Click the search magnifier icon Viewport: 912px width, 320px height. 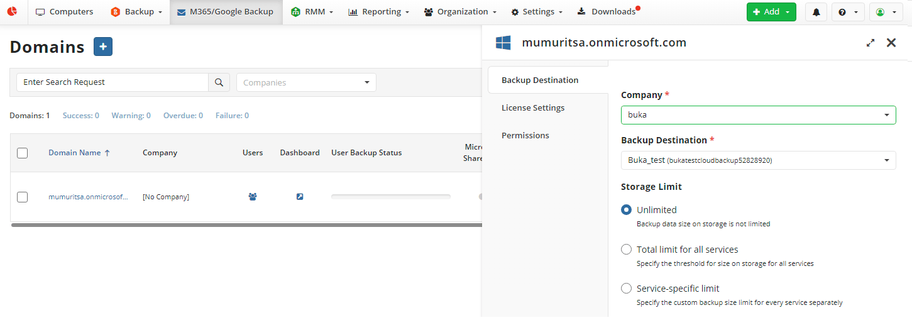[x=219, y=82]
